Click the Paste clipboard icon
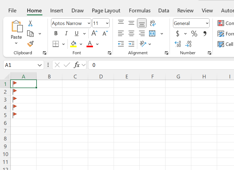The image size is (234, 170). [x=17, y=27]
